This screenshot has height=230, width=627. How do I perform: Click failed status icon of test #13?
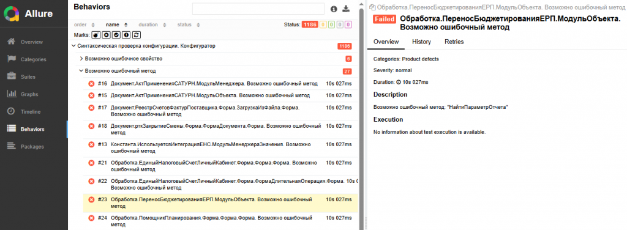click(91, 144)
